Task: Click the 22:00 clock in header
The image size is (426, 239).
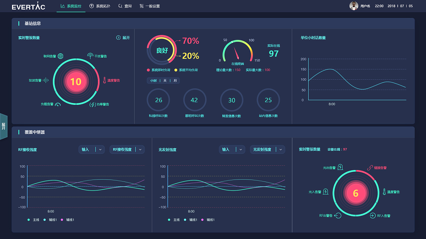Action: 379,6
